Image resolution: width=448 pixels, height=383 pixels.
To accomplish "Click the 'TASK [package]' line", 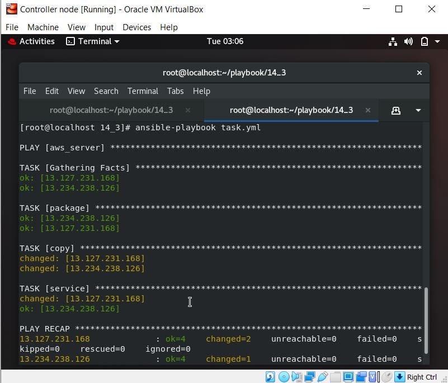I will (x=220, y=208).
